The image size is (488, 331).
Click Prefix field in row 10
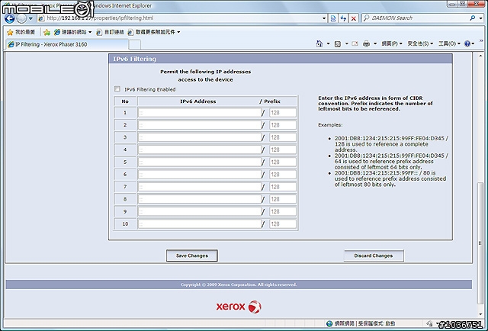pyautogui.click(x=283, y=224)
